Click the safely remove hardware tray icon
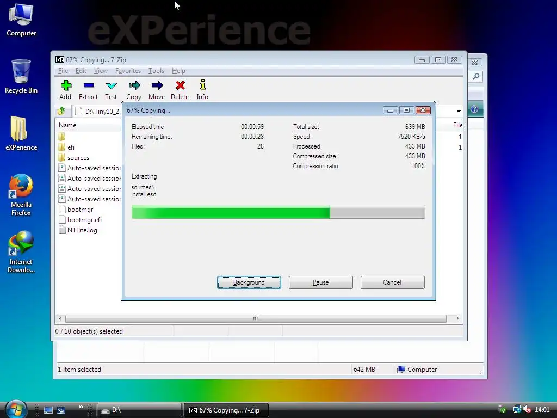557x418 pixels. (502, 410)
